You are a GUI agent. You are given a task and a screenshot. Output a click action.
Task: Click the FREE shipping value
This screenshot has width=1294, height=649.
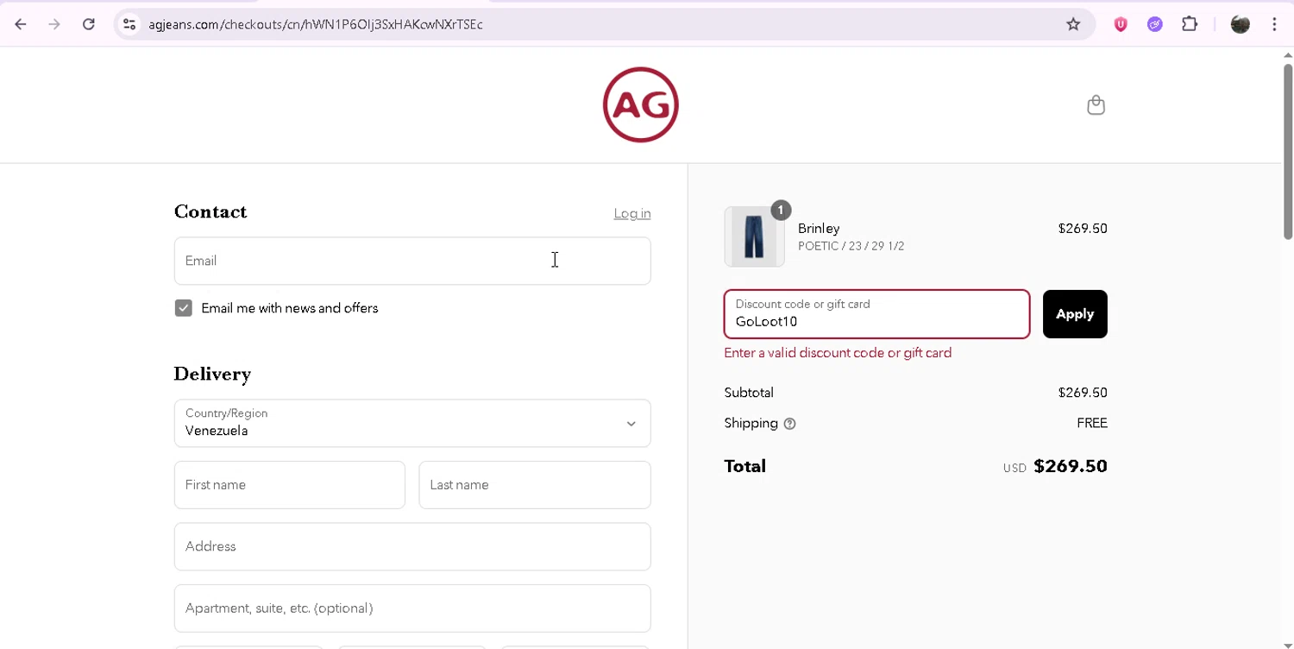click(1092, 423)
